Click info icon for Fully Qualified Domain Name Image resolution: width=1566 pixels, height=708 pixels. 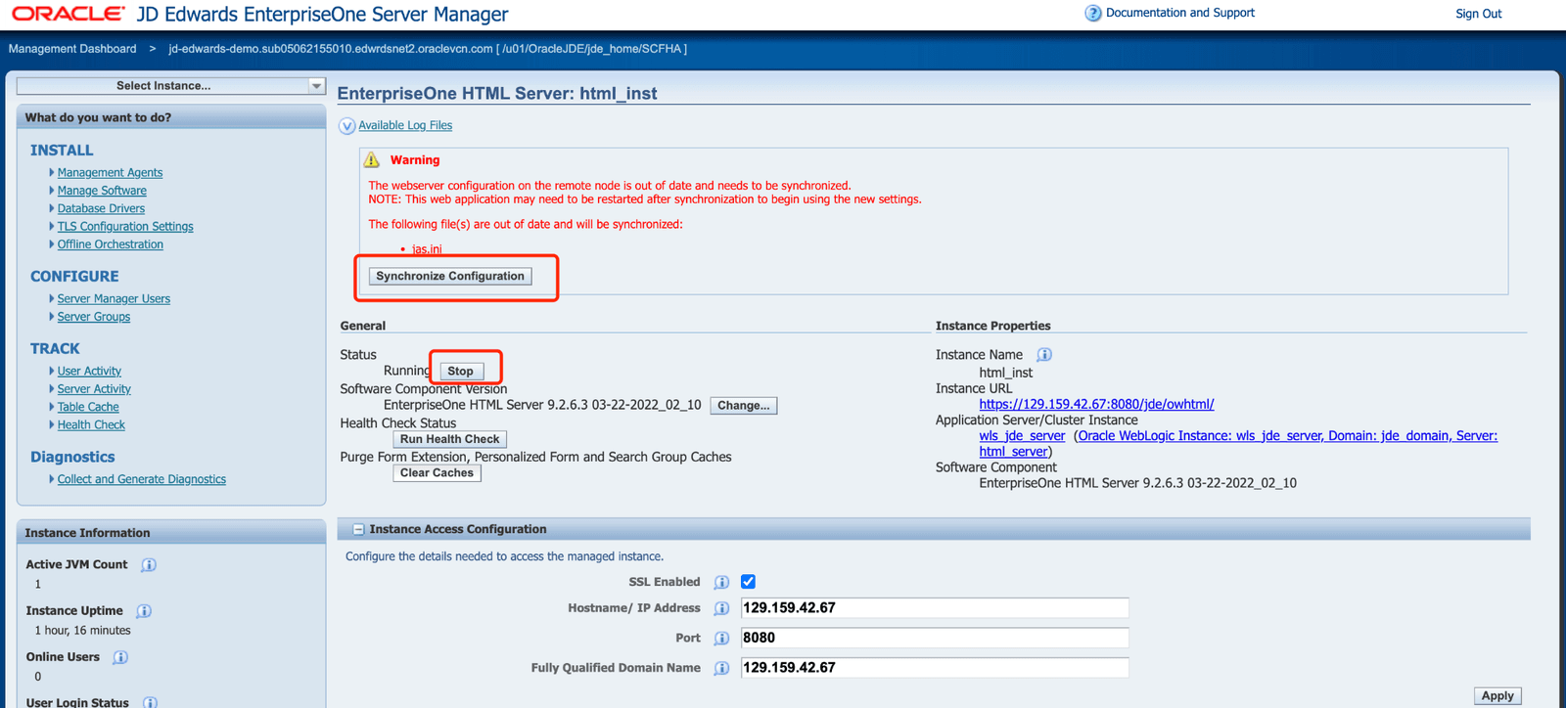tap(722, 669)
